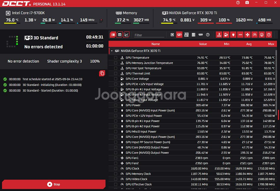The height and width of the screenshot is (191, 280).
Task: Click the GPU 8-pin #2 Input Power row name
Action: pos(143,126)
